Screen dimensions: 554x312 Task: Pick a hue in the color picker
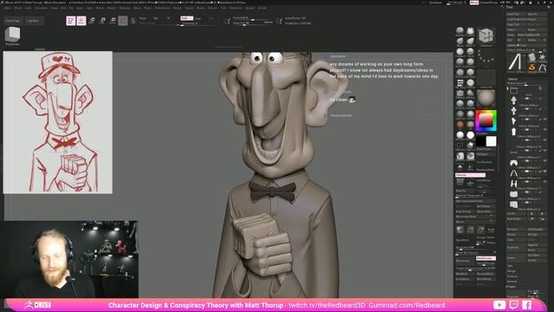(486, 120)
